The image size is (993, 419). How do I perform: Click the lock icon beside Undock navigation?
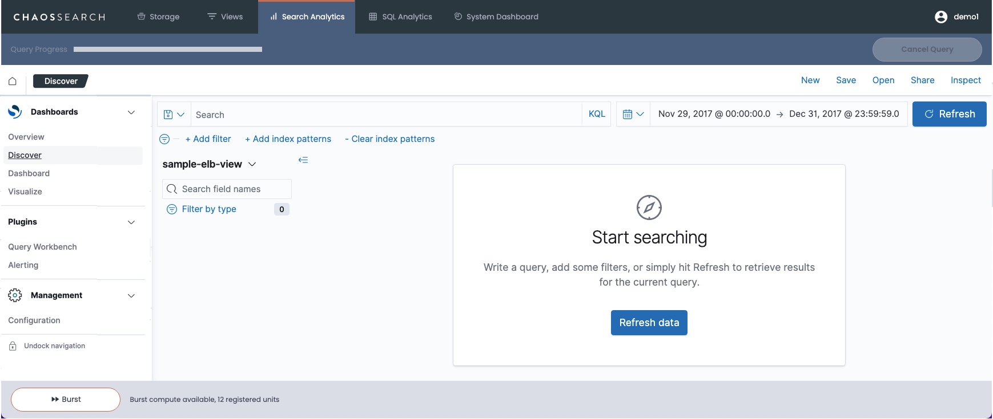pyautogui.click(x=13, y=346)
